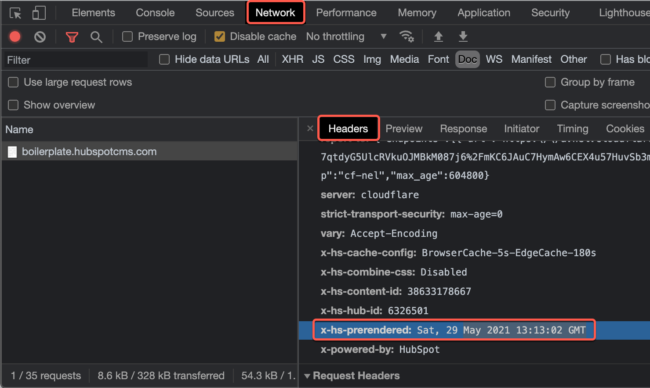Open network search with the magnifier icon

(x=96, y=37)
